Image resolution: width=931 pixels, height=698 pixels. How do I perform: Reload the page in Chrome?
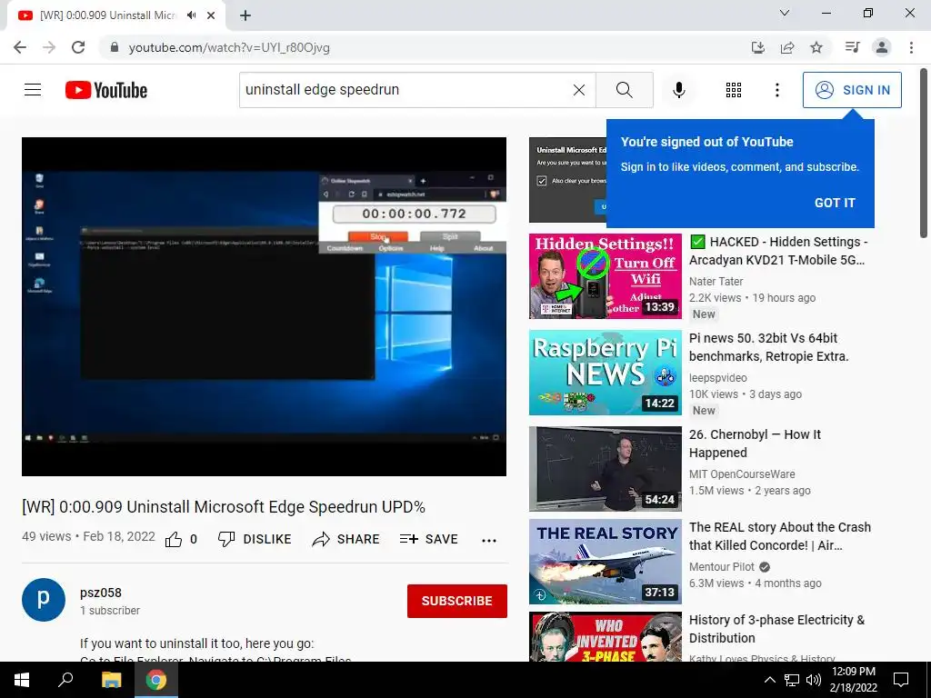[78, 47]
